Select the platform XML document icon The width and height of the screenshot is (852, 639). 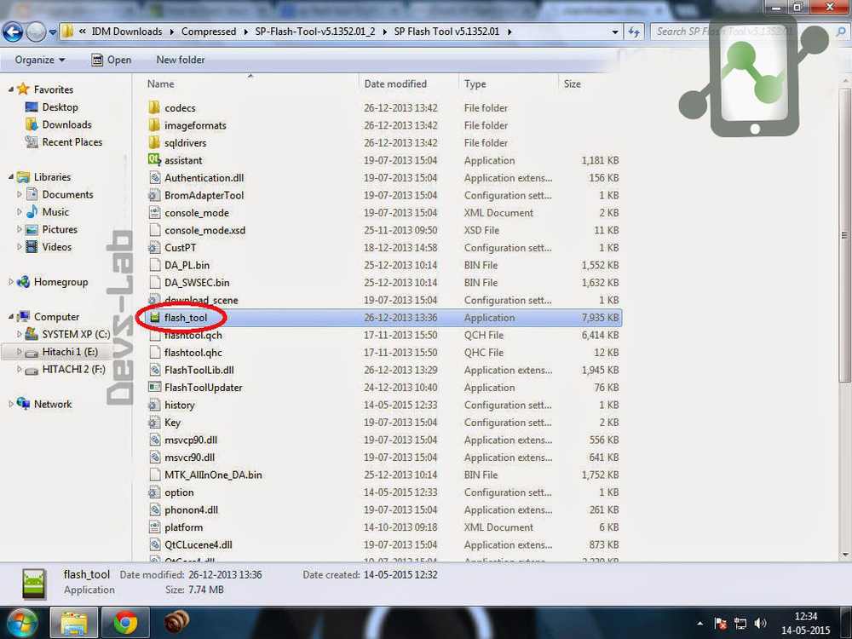[155, 527]
